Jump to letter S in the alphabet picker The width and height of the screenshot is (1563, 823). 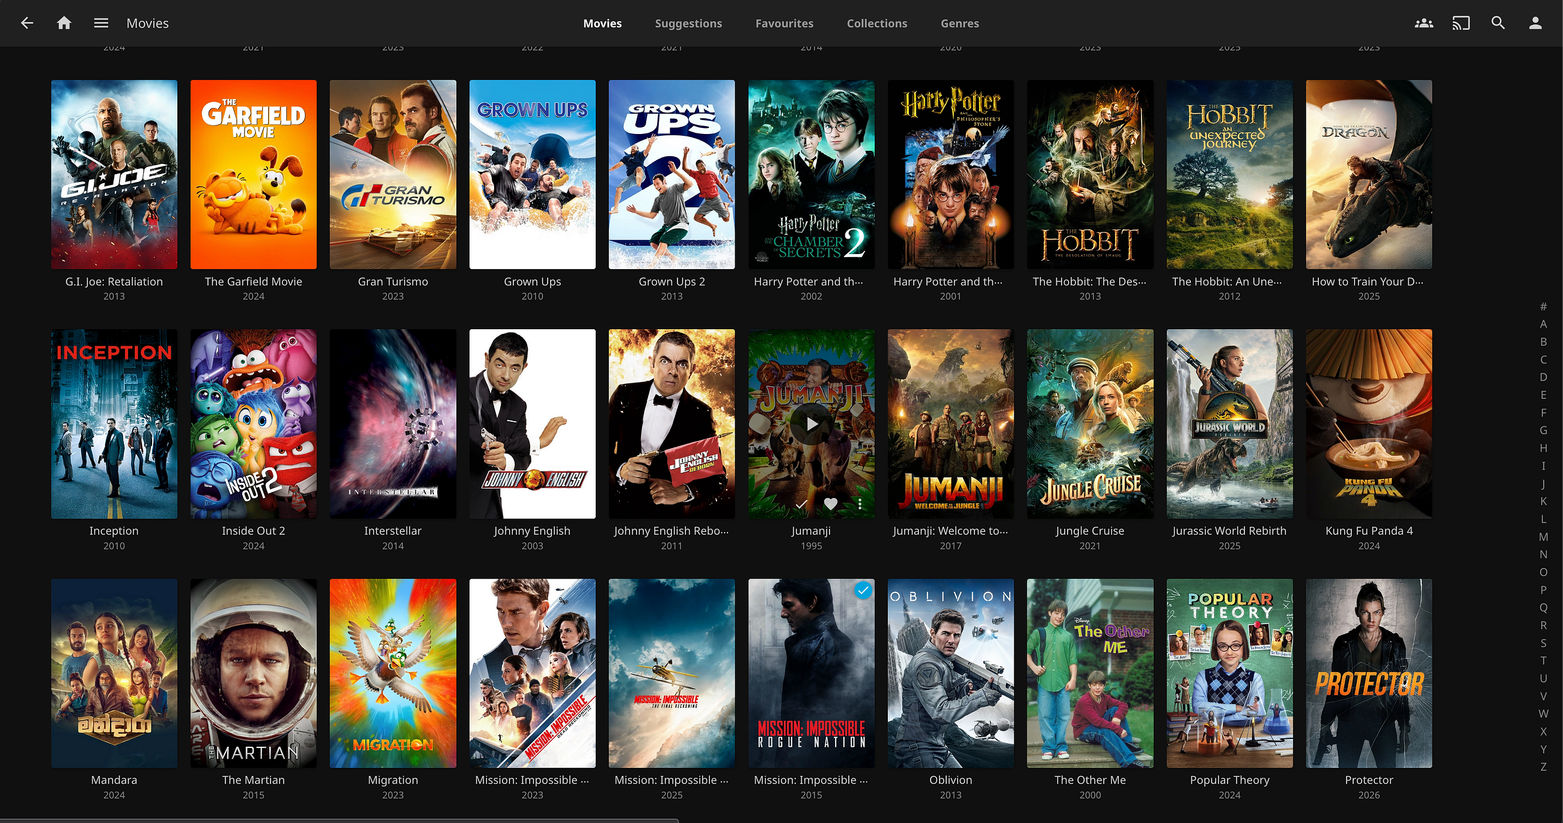click(1544, 643)
